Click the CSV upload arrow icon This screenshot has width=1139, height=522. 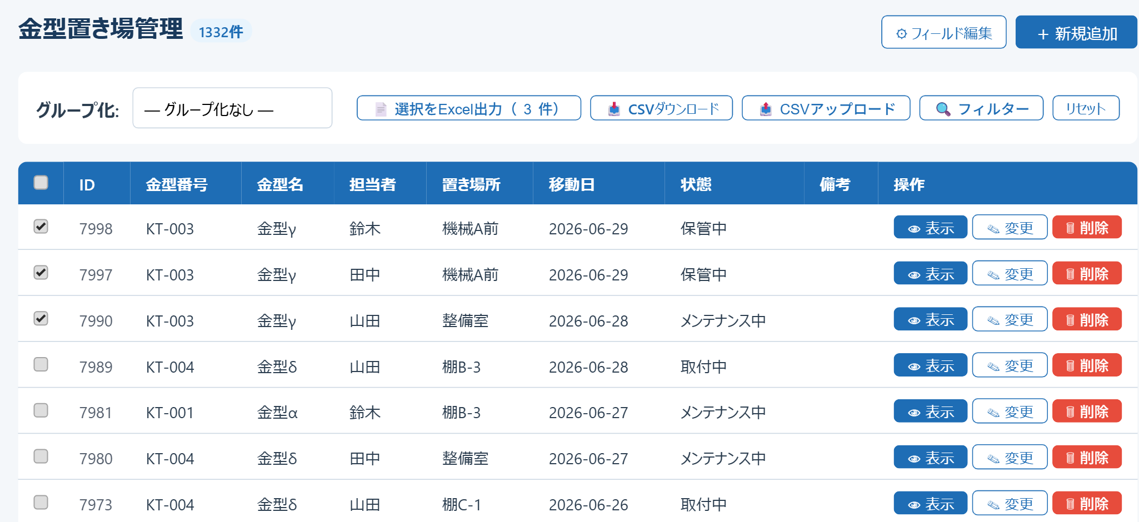(x=766, y=109)
